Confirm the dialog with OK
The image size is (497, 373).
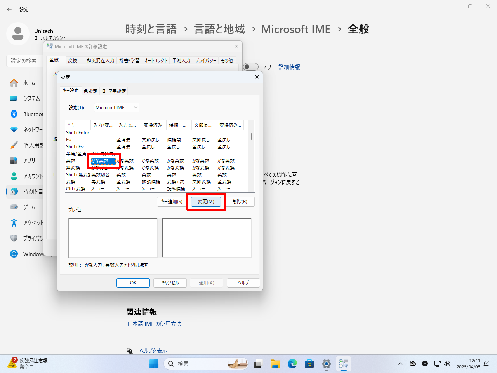pyautogui.click(x=133, y=283)
